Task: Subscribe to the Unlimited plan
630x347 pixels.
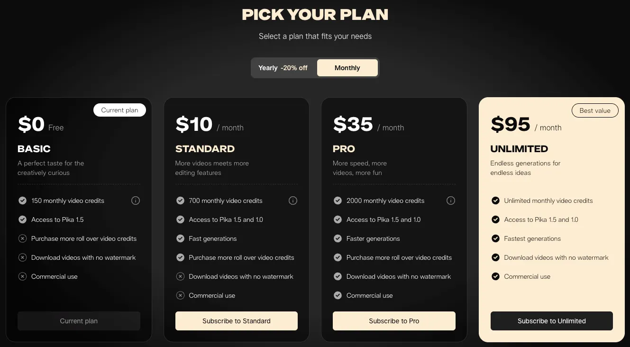Action: click(552, 321)
